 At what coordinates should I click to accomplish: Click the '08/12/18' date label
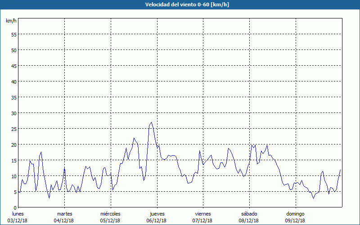[249, 220]
